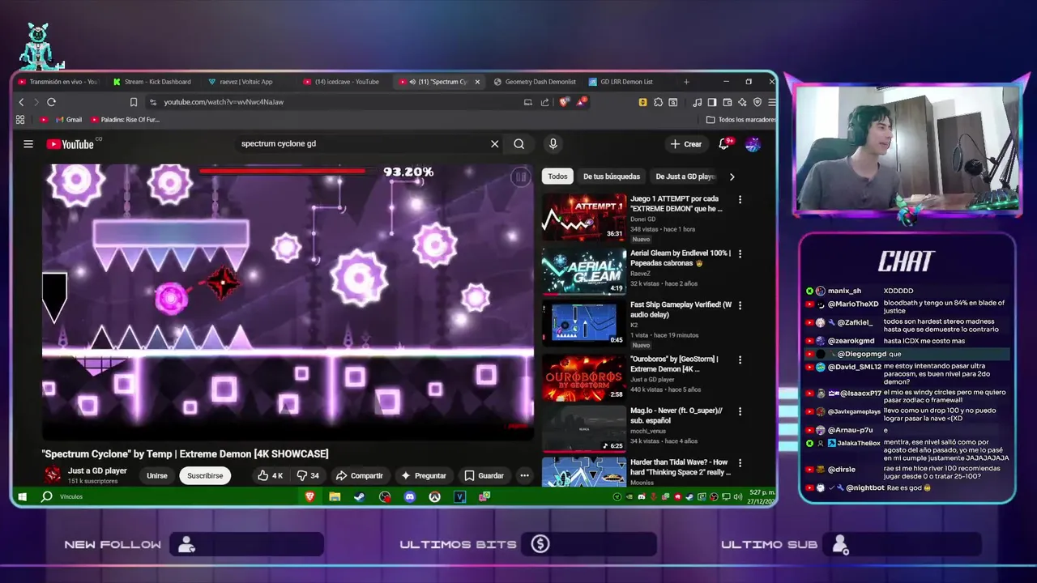Bookmark this page in the address bar
The width and height of the screenshot is (1037, 583).
pyautogui.click(x=134, y=102)
